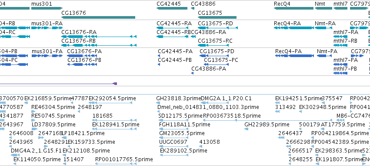Click the mthl7-PB protein arrows
This screenshot has width=370, height=166.
pyautogui.click(x=340, y=73)
